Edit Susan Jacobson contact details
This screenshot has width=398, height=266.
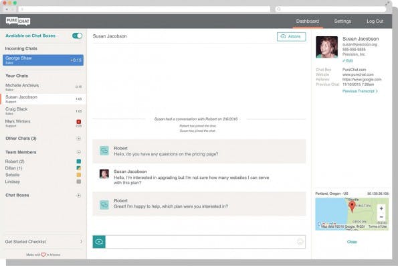[347, 61]
